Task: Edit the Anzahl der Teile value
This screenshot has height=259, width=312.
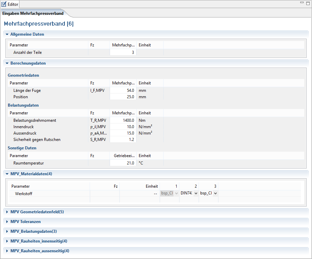Action: point(123,52)
